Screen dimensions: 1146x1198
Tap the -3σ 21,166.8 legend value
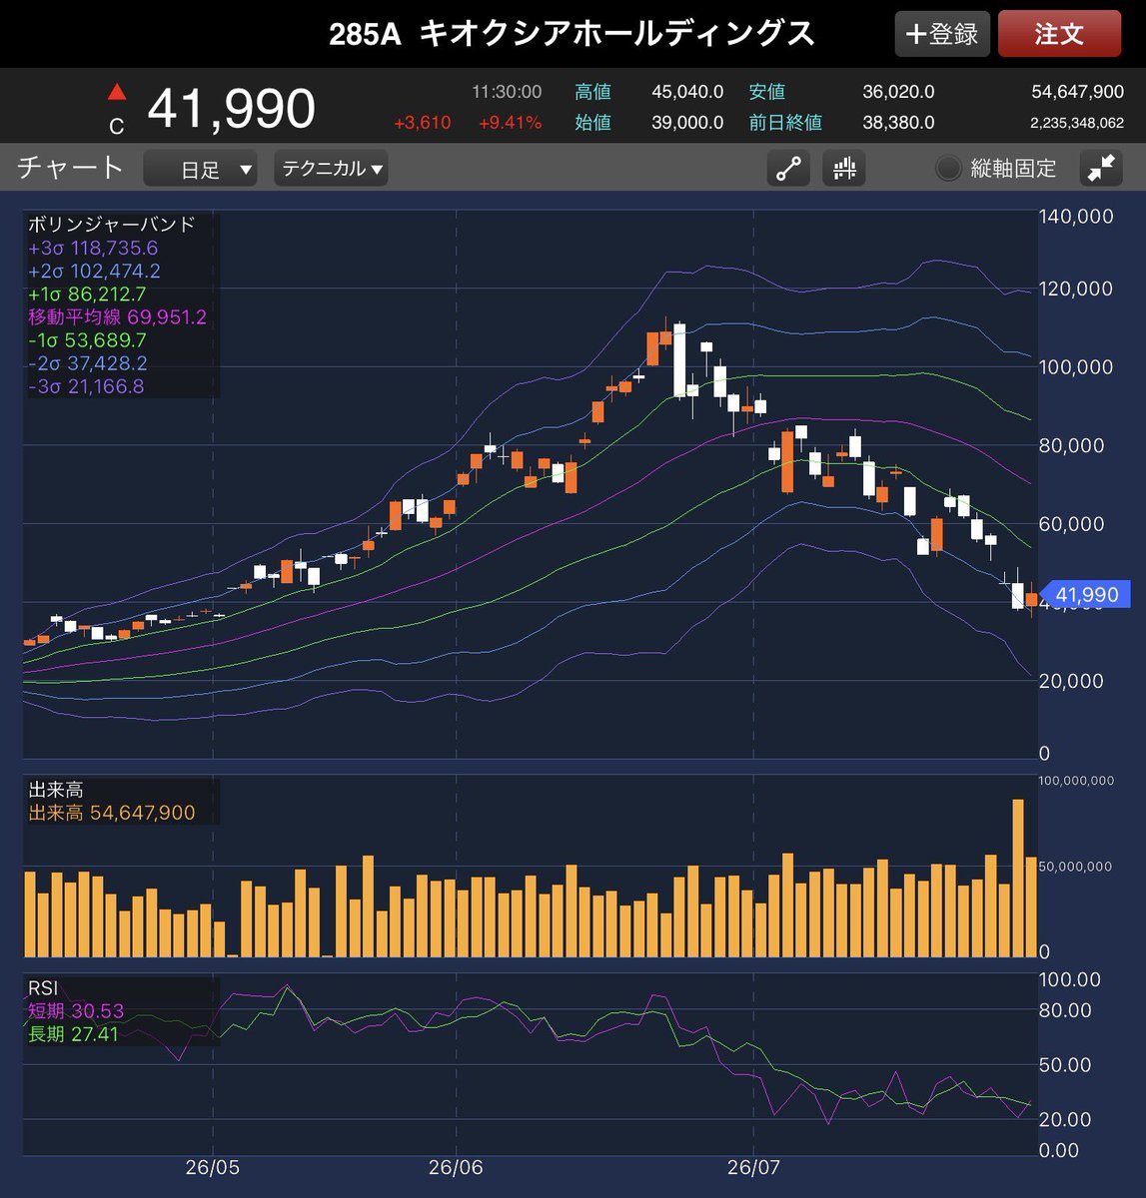86,385
